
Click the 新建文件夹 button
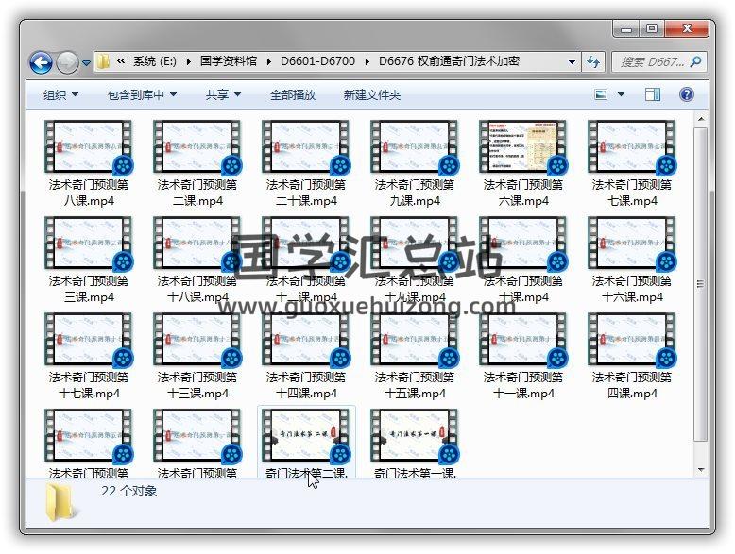coord(371,94)
